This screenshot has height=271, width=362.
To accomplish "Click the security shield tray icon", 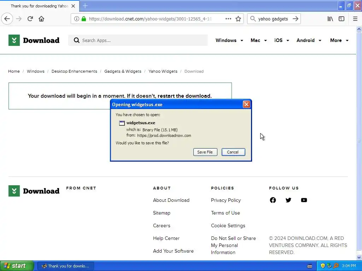I will click(323, 266).
